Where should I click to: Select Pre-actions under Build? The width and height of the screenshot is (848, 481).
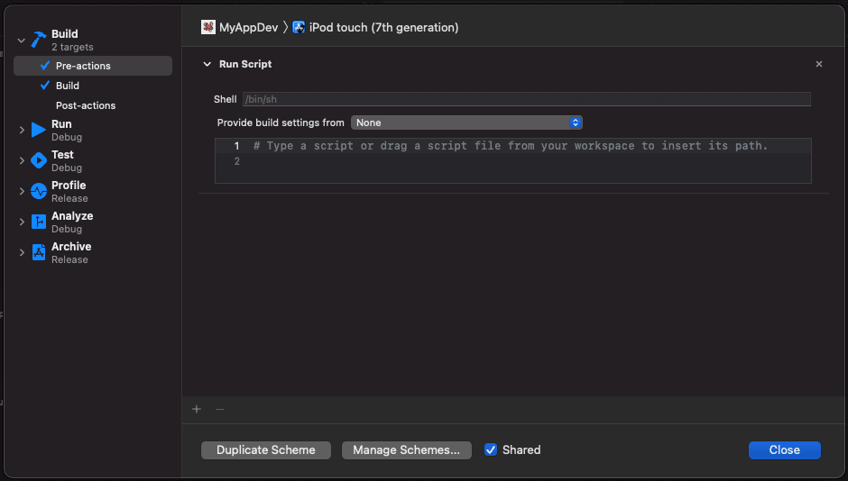83,66
